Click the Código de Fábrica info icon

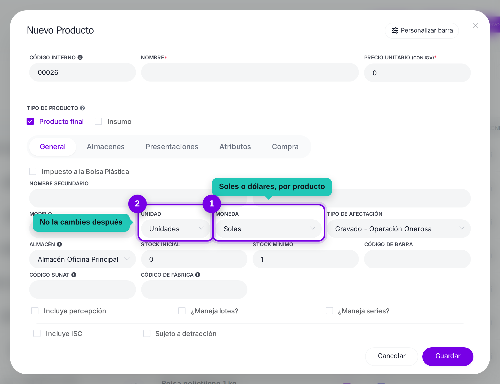(x=198, y=275)
